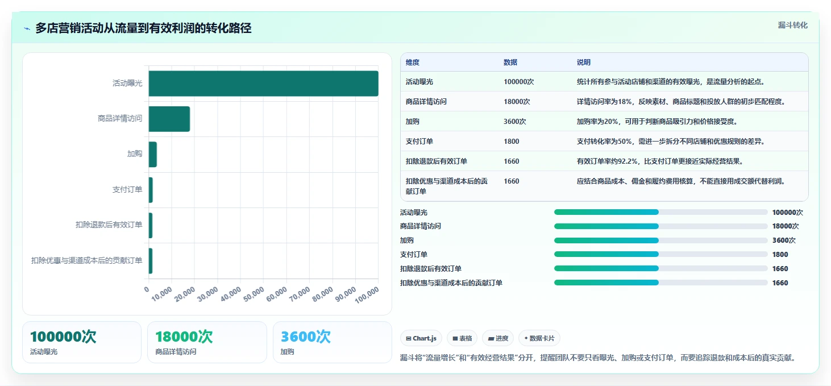Image resolution: width=831 pixels, height=386 pixels.
Task: Click the x-axis tick 100,000
Action: tap(367, 294)
